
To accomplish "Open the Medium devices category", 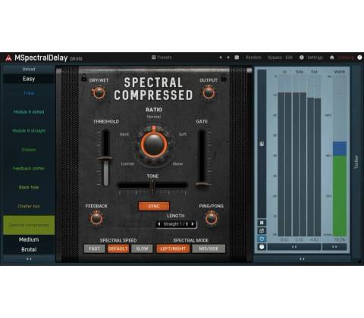I will (29, 239).
